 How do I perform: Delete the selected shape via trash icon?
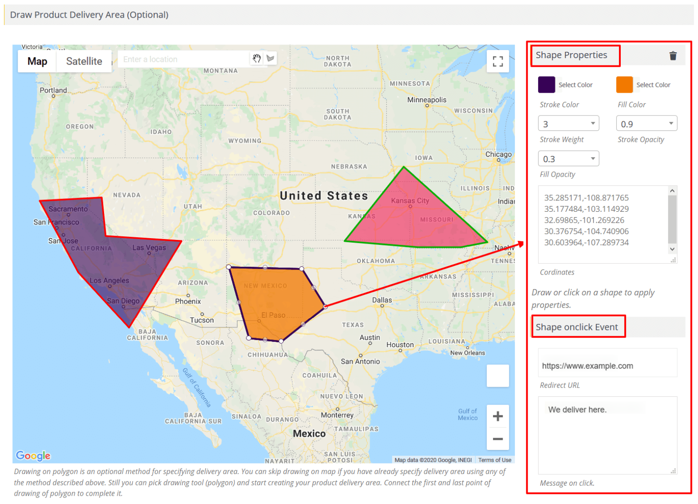[x=673, y=55]
